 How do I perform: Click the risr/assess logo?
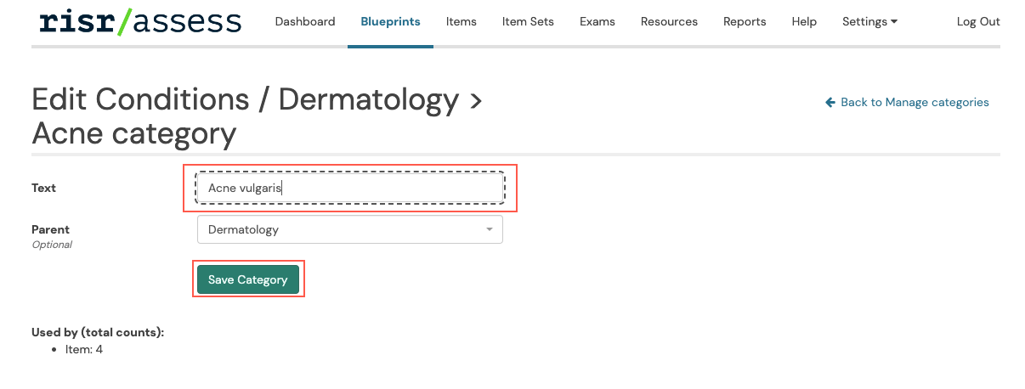(x=140, y=21)
